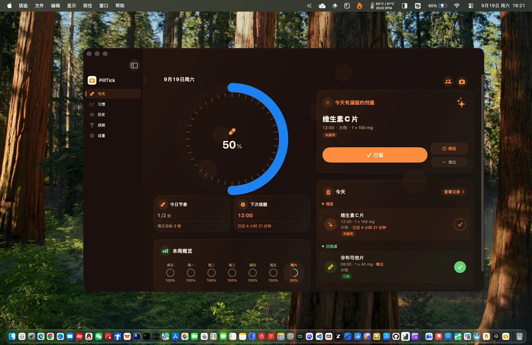Click the PillTick logo icon
Image resolution: width=532 pixels, height=345 pixels.
[92, 80]
